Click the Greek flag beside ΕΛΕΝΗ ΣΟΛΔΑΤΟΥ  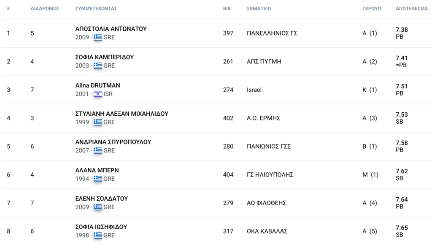[98, 207]
